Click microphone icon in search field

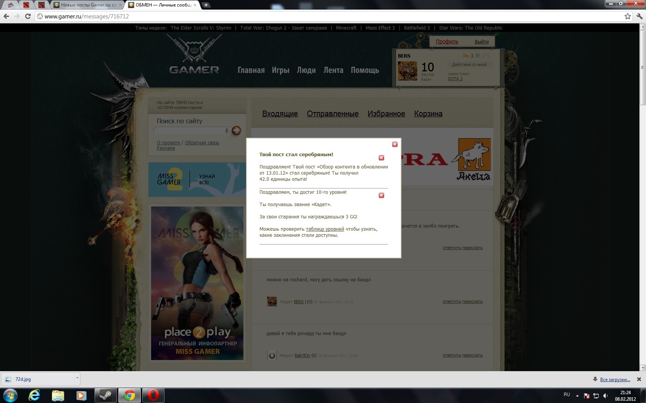coord(227,131)
